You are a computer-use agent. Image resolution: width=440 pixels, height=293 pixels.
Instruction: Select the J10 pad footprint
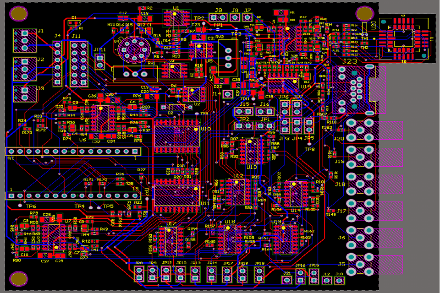pyautogui.click(x=339, y=280)
